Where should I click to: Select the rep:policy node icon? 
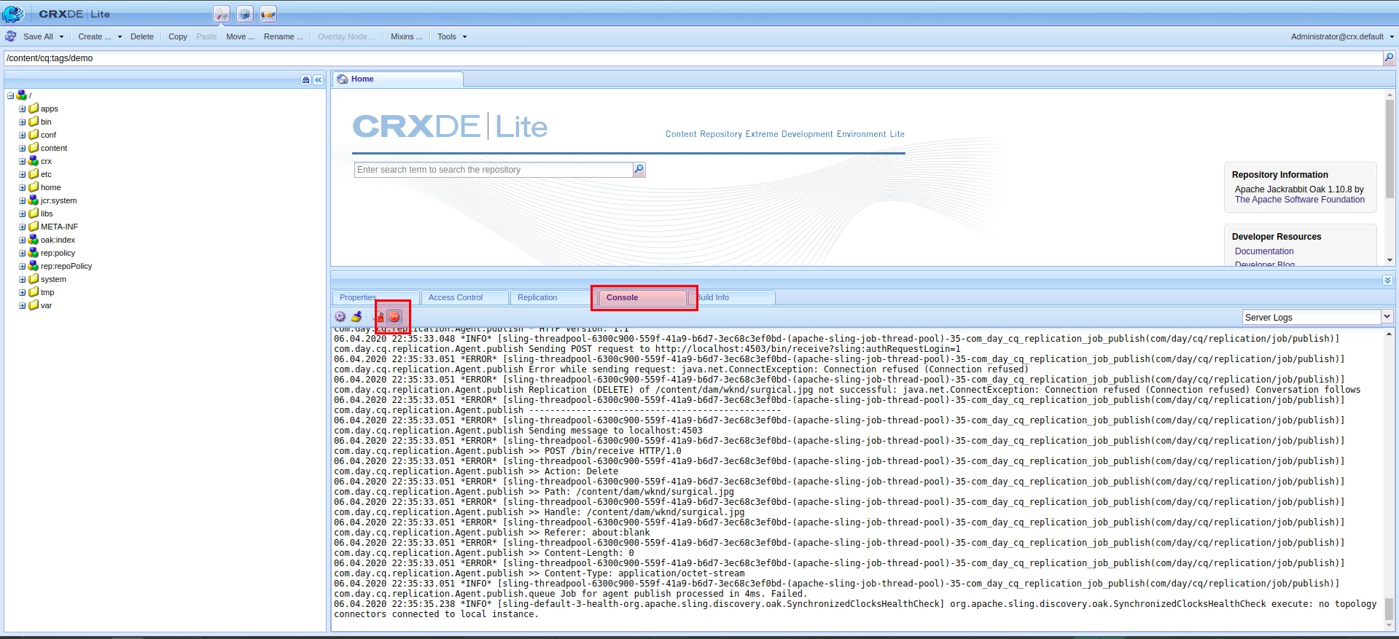tap(33, 252)
